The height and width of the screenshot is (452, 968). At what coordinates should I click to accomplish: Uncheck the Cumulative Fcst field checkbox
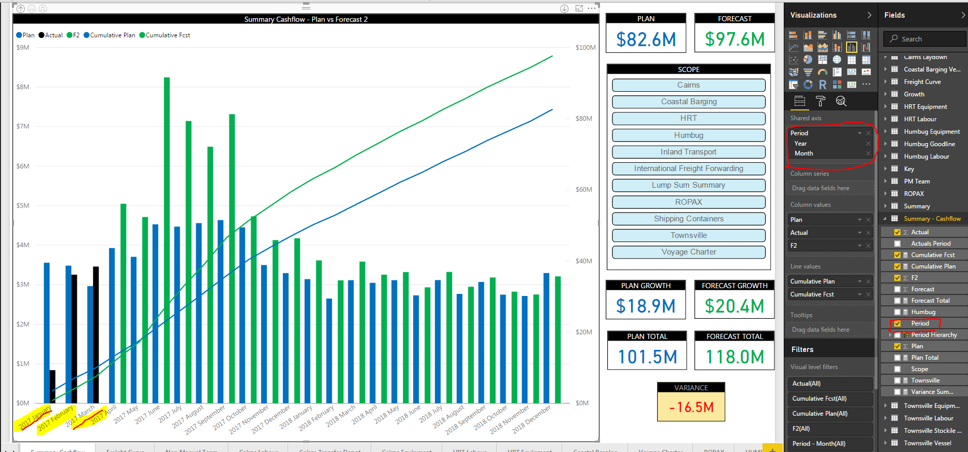[897, 255]
